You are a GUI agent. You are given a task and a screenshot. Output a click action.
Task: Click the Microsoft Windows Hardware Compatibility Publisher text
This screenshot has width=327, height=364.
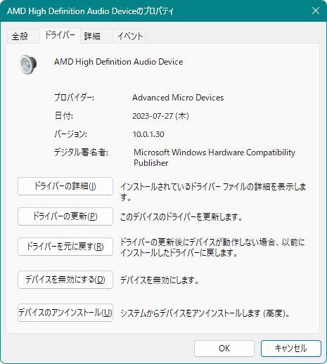[214, 157]
